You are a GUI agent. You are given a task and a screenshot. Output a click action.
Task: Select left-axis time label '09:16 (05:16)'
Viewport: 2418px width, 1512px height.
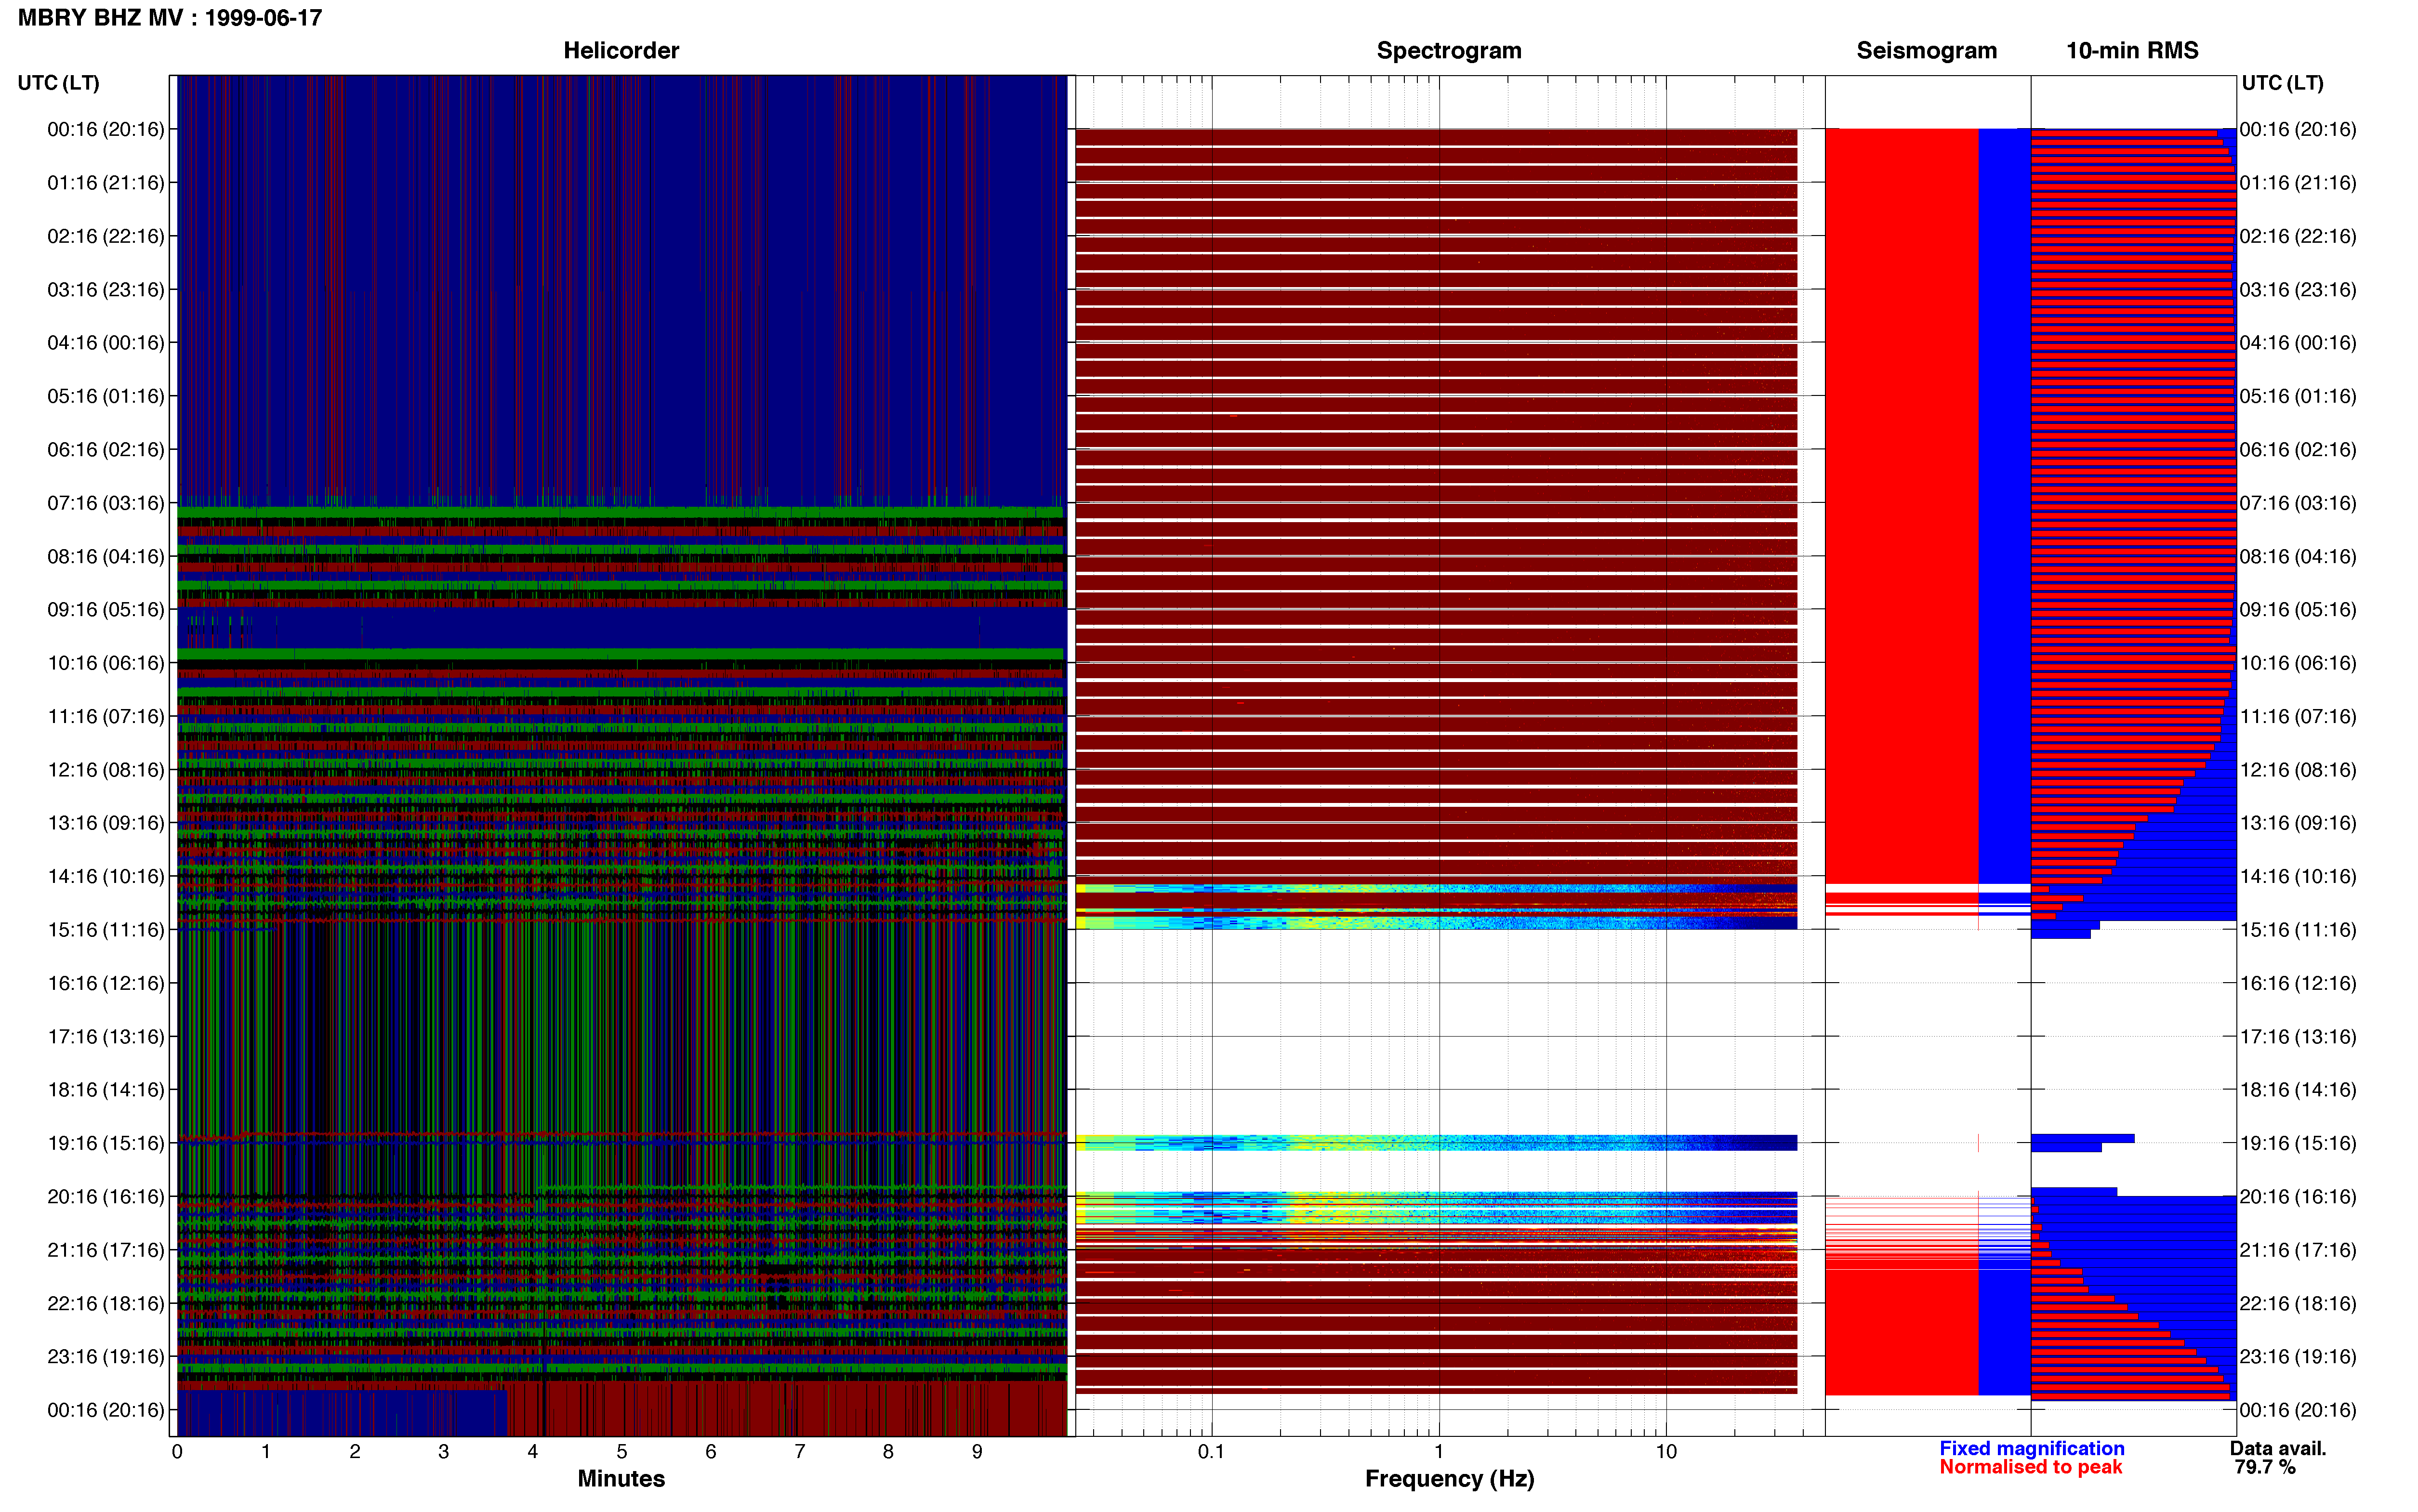click(x=106, y=610)
